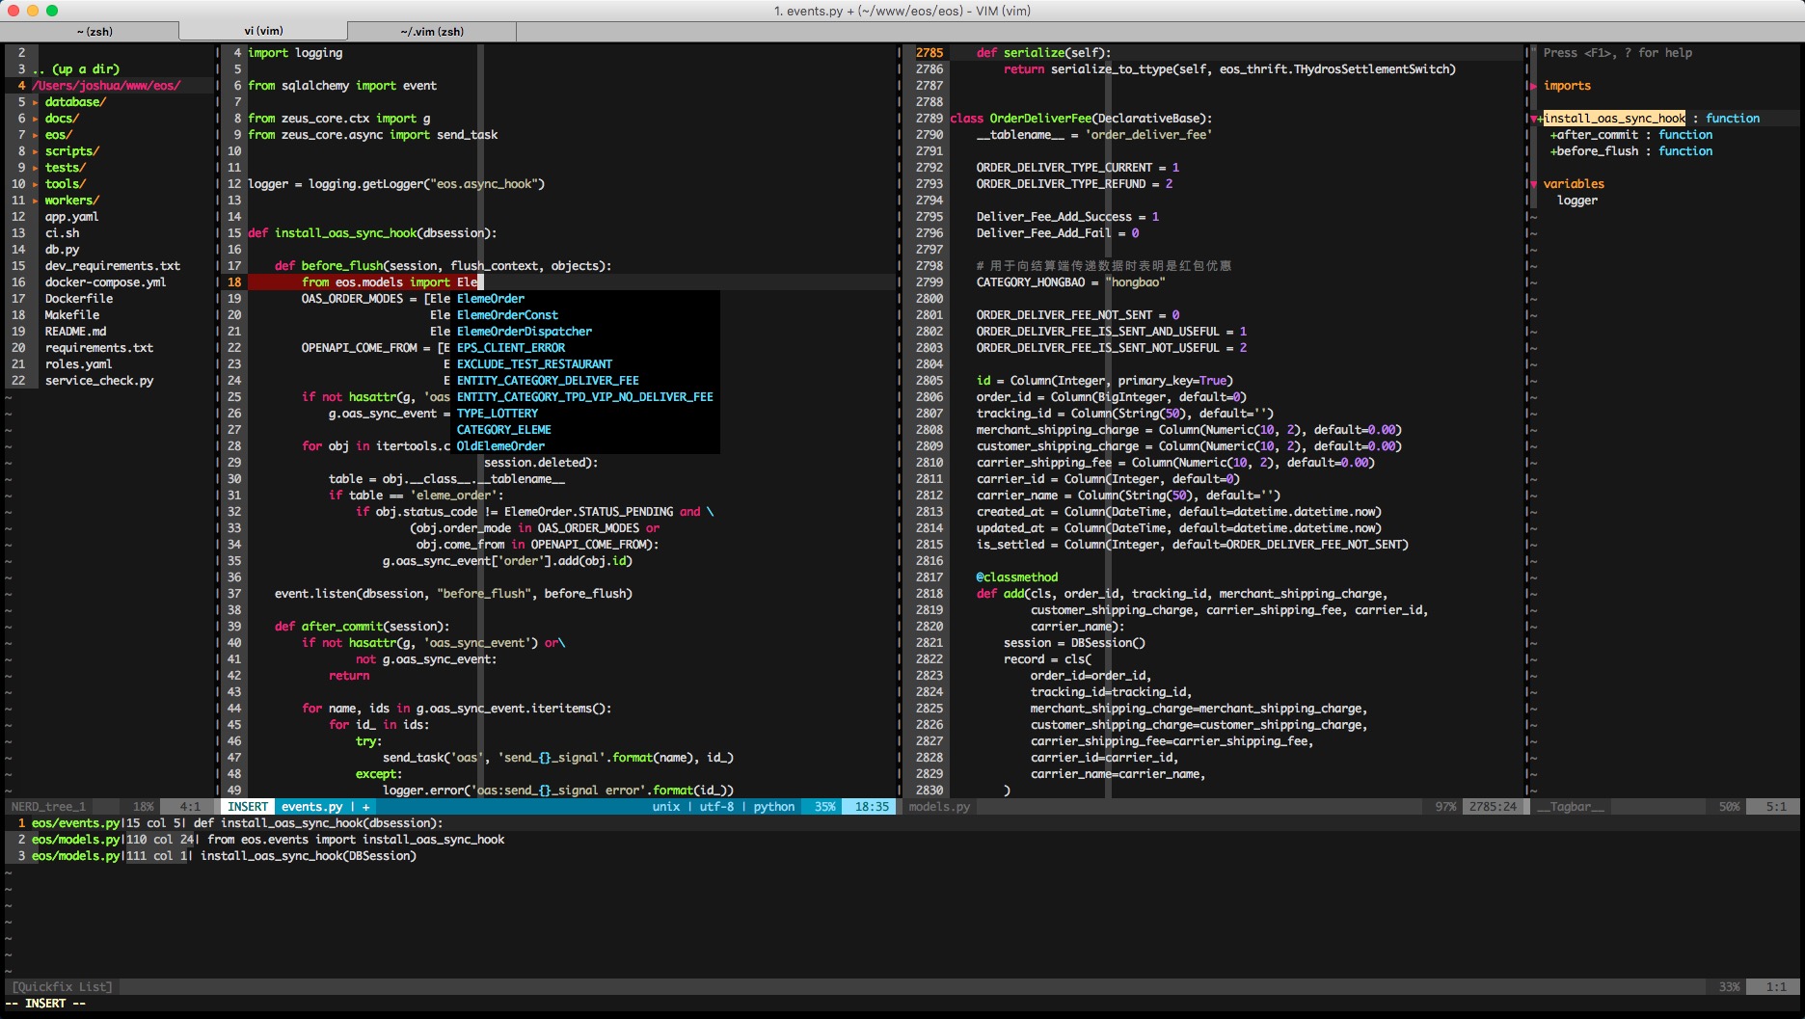The height and width of the screenshot is (1019, 1805).
Task: Open Makefile in the file tree
Action: pos(71,315)
